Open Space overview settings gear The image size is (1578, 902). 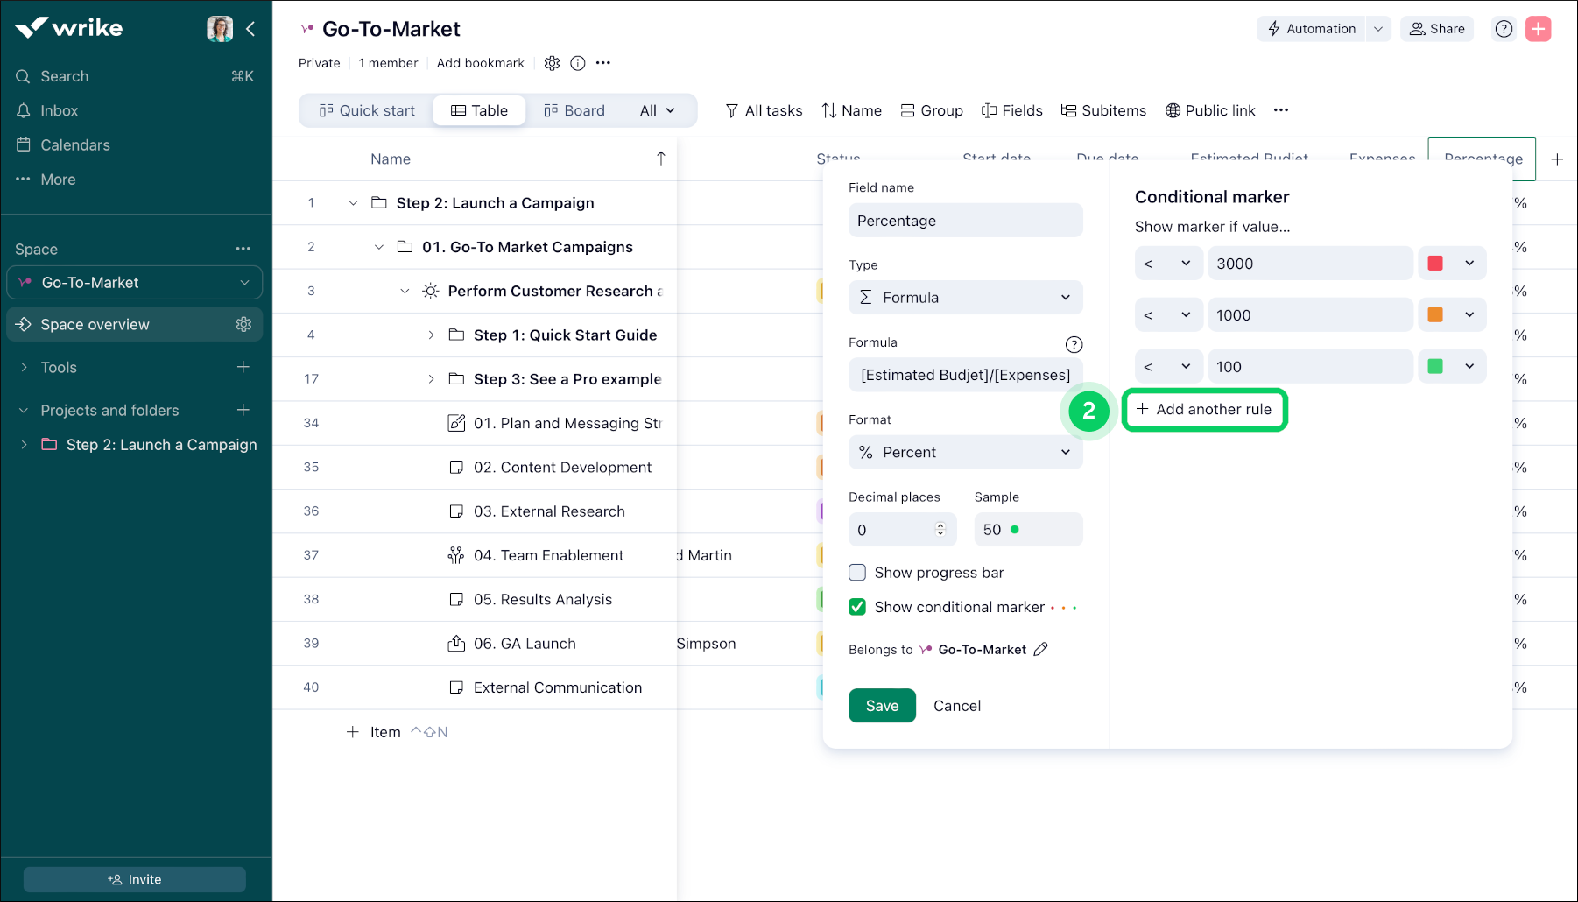[243, 324]
